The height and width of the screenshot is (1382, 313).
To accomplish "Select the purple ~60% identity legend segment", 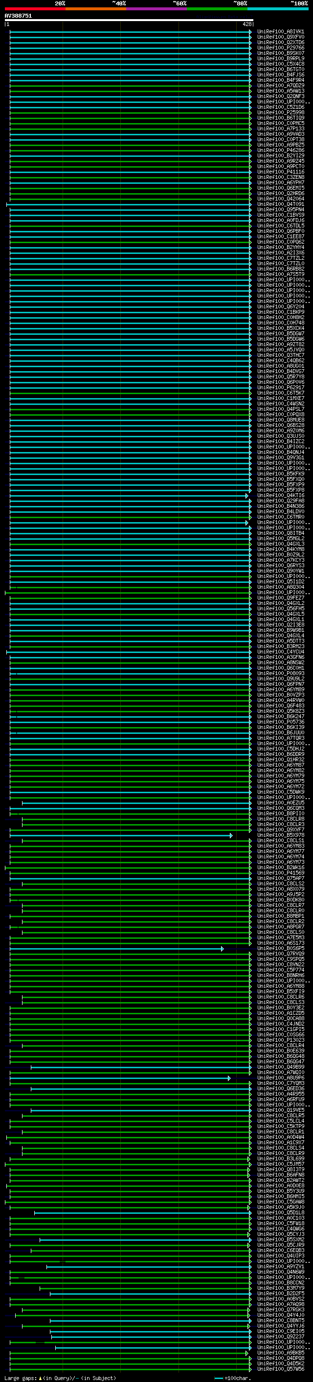I will [156, 9].
